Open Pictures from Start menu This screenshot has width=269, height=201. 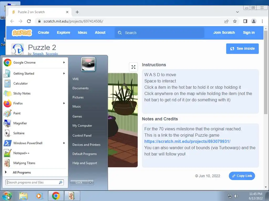pyautogui.click(x=78, y=97)
